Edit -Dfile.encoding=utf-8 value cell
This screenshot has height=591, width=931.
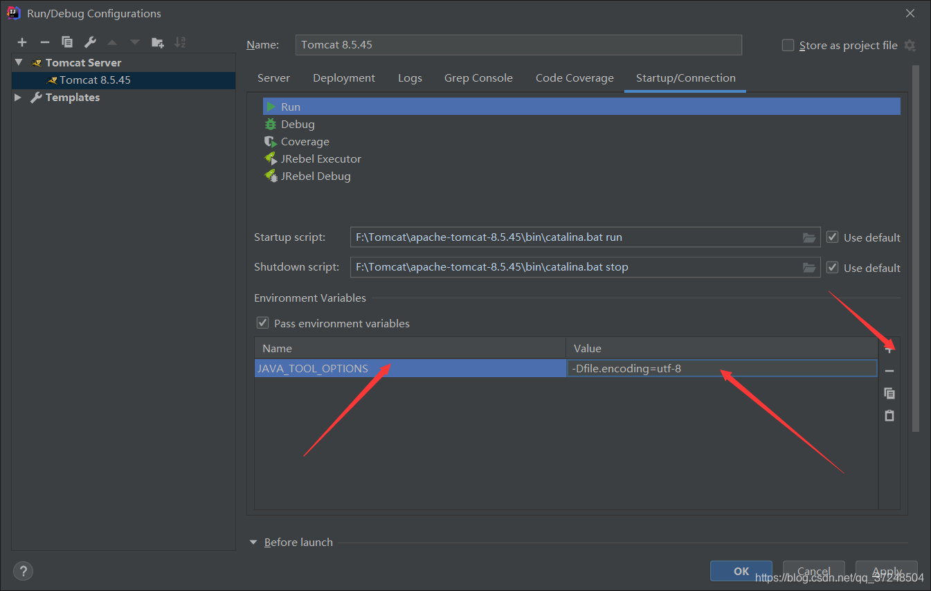coord(722,368)
